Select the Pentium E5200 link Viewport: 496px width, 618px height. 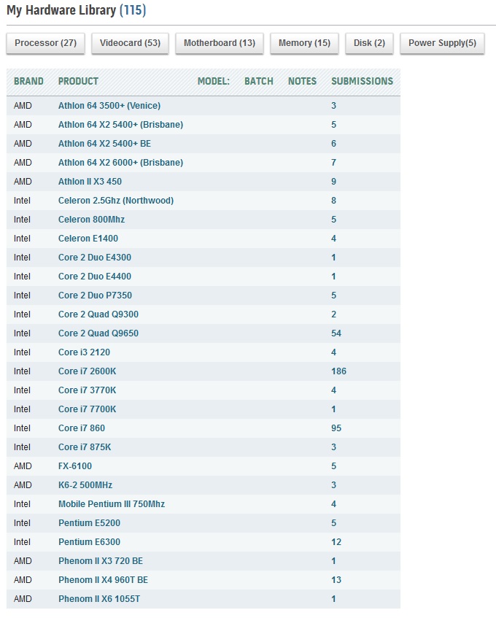point(89,523)
